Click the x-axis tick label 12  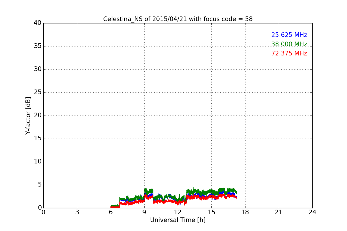[x=178, y=212]
